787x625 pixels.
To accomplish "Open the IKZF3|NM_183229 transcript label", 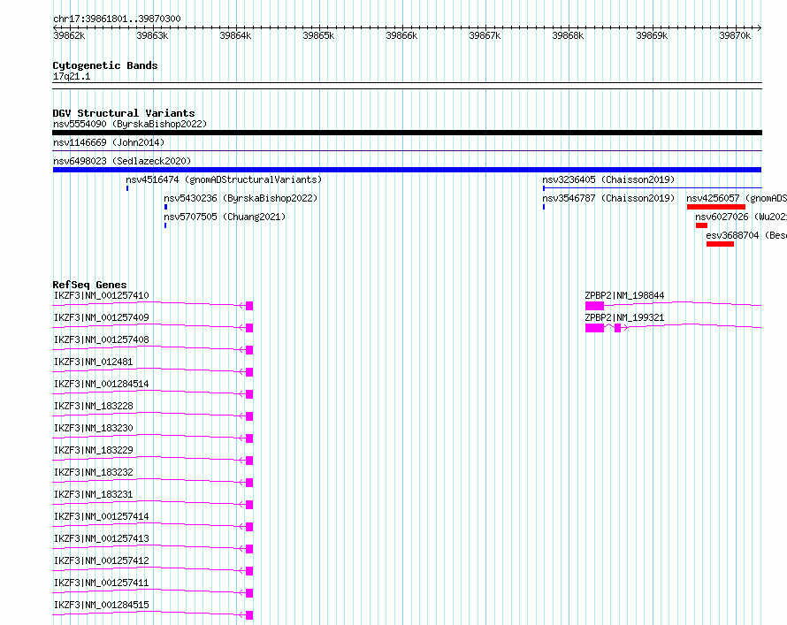I will click(x=94, y=450).
